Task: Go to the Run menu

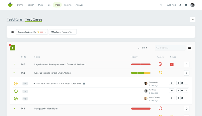Action: coord(49,5)
